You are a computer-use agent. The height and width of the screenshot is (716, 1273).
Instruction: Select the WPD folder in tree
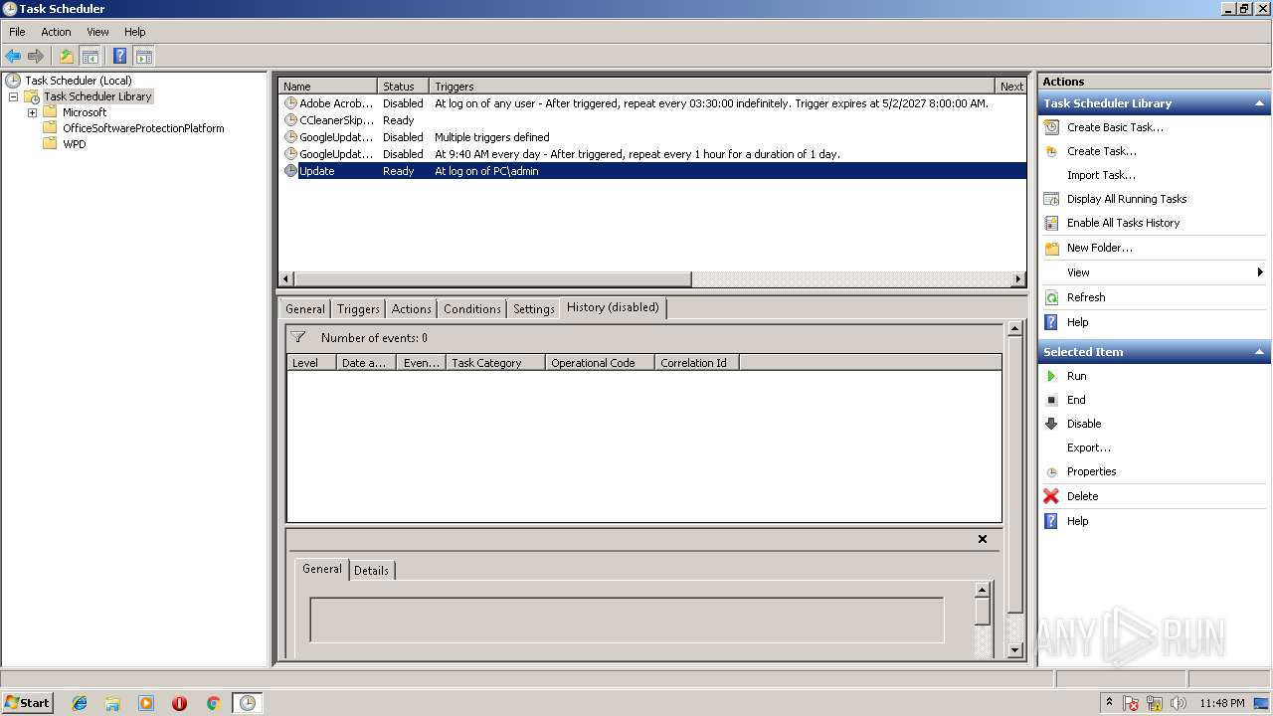click(74, 144)
